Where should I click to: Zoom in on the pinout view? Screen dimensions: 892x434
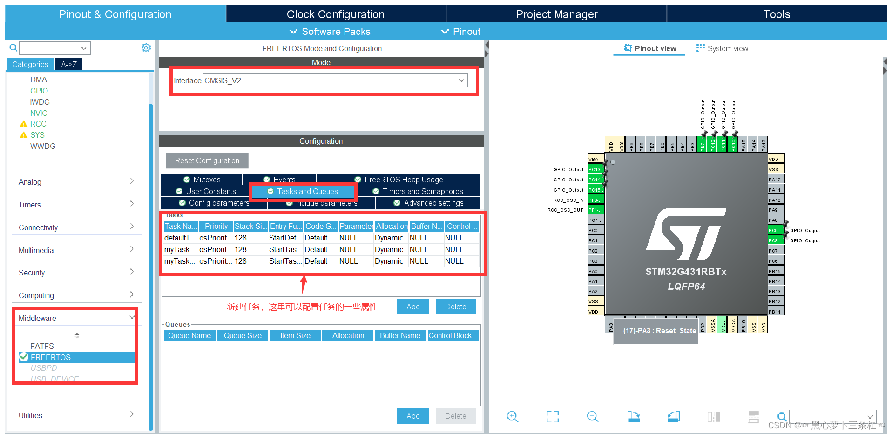(513, 416)
